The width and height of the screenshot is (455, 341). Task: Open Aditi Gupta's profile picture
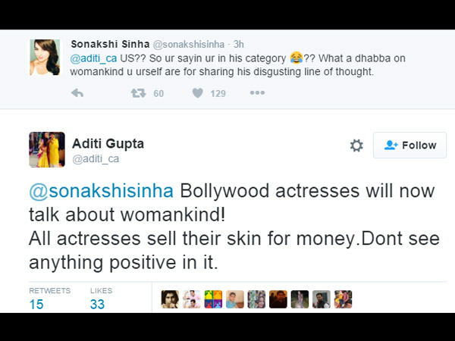pyautogui.click(x=46, y=149)
